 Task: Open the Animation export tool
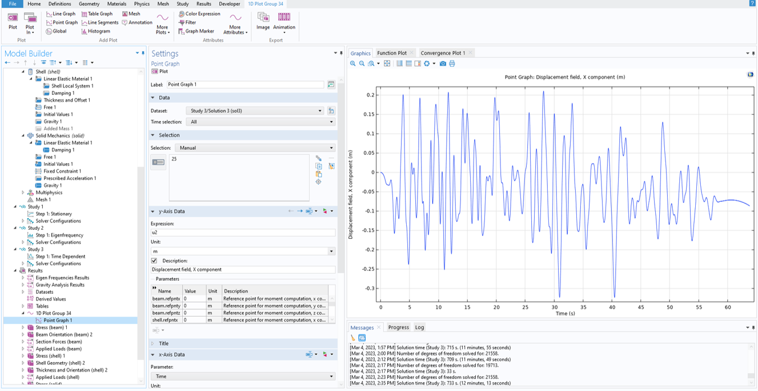point(284,21)
